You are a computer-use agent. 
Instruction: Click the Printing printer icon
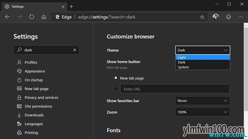point(19,133)
